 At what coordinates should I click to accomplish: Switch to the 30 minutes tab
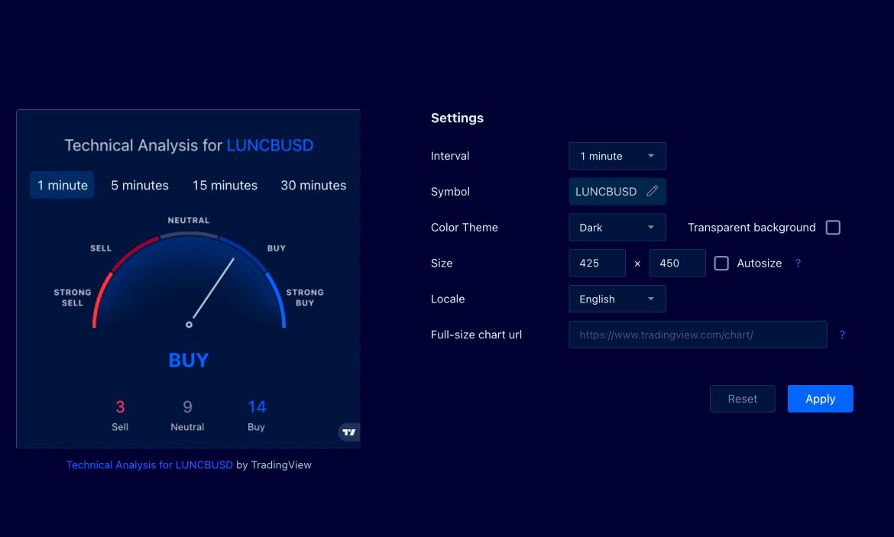(x=313, y=186)
